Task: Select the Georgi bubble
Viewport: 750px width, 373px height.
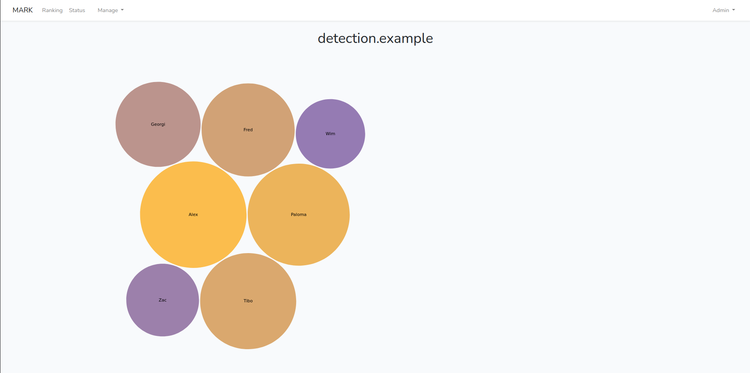Action: point(158,124)
